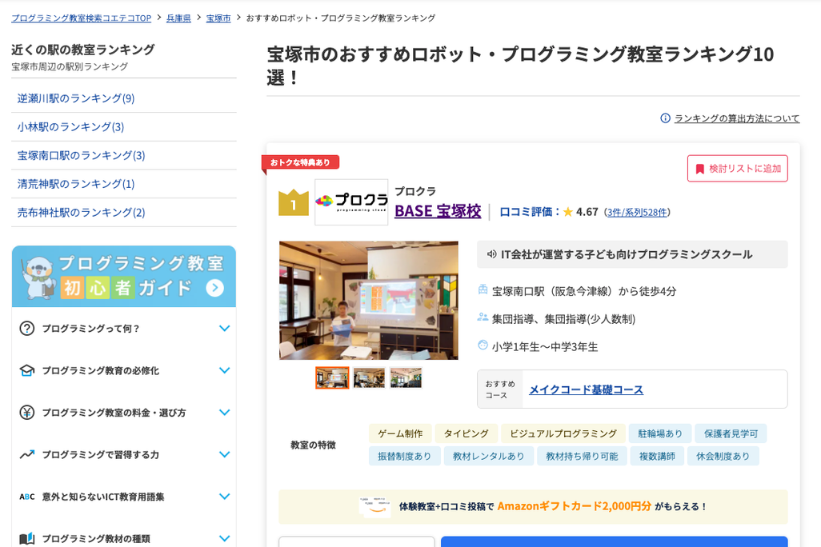The image size is (821, 547).
Task: Go to 宝塚市 breadcrumb link
Action: pos(218,18)
